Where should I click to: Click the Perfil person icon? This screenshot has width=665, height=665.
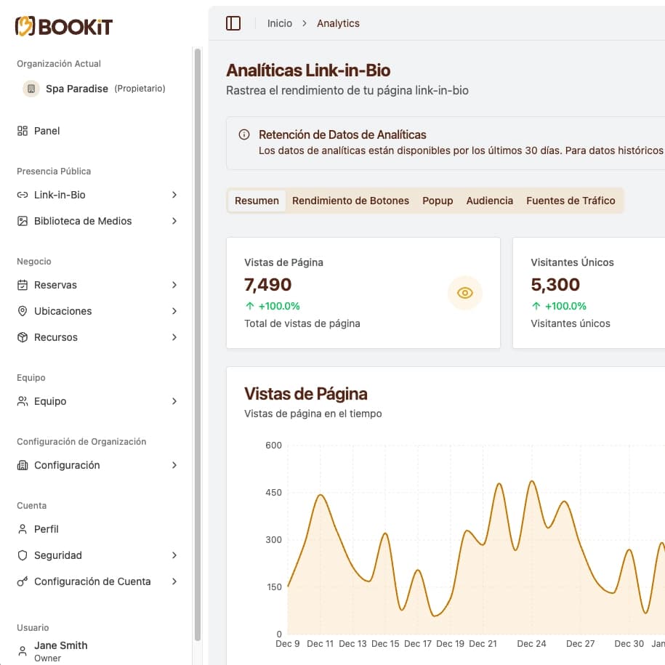coord(23,529)
